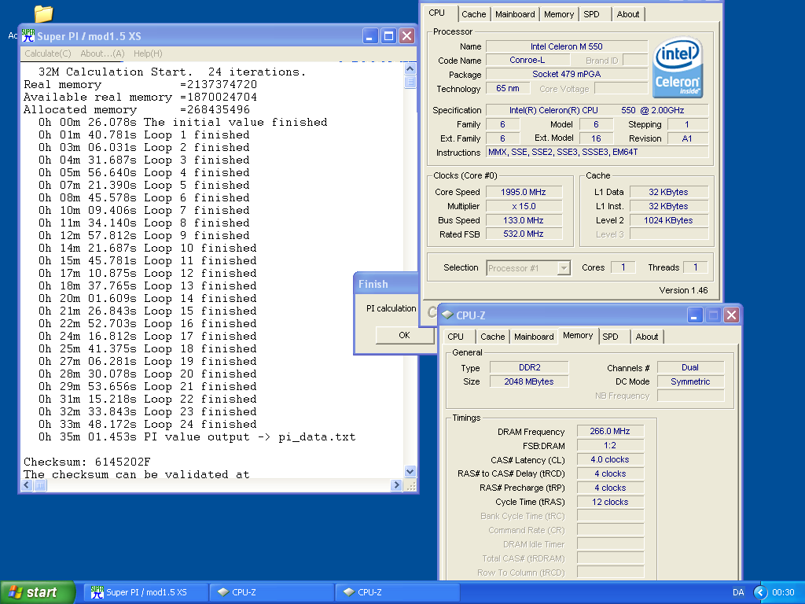Image resolution: width=805 pixels, height=604 pixels.
Task: Switch to the SPD tab in upper CPU-Z window
Action: tap(591, 14)
